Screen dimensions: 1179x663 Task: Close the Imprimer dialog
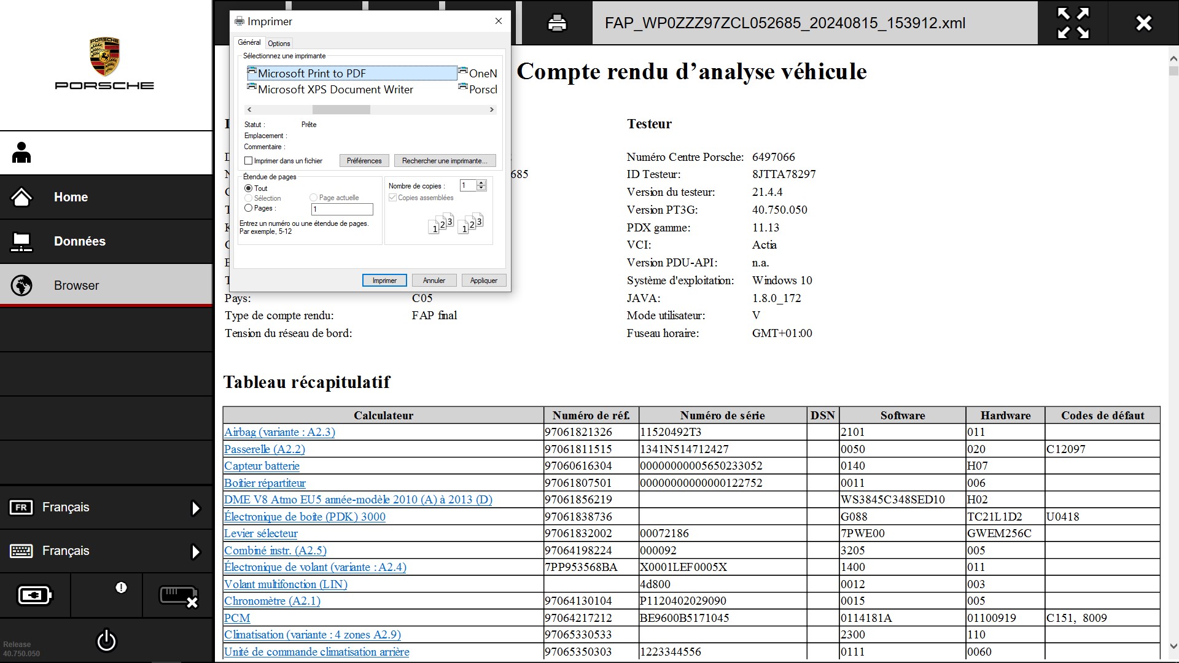pyautogui.click(x=499, y=21)
